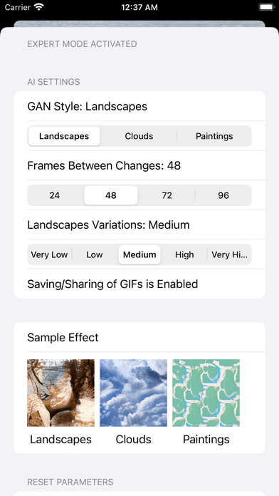Tap the Sample Effect header row
Image resolution: width=279 pixels, height=496 pixels.
pyautogui.click(x=139, y=337)
